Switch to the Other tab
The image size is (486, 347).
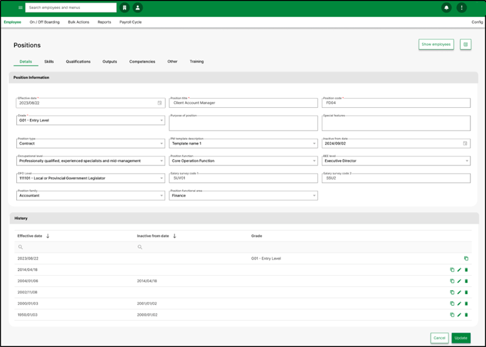coord(173,61)
